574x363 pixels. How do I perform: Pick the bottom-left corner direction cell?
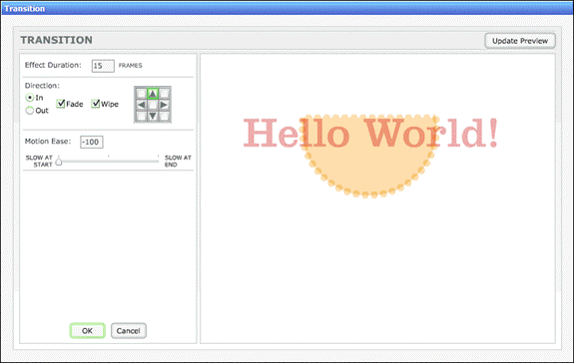pyautogui.click(x=142, y=117)
